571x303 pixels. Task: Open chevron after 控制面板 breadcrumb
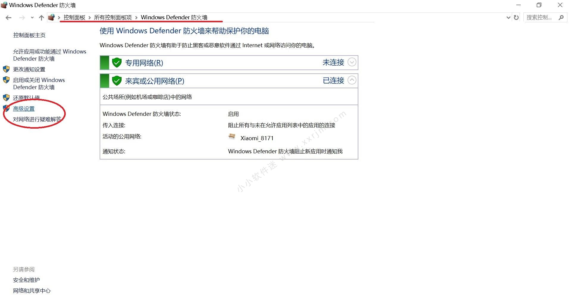point(90,18)
